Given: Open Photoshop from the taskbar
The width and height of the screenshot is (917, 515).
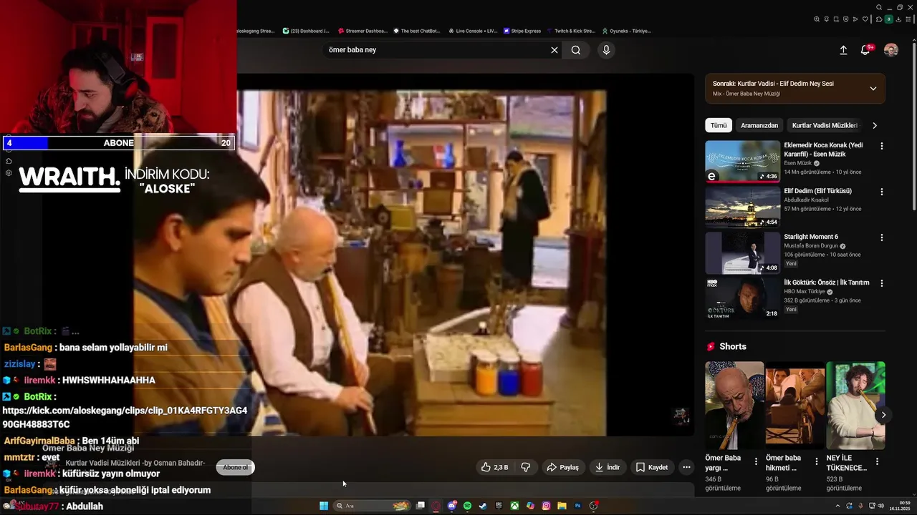Looking at the screenshot, I should [577, 506].
